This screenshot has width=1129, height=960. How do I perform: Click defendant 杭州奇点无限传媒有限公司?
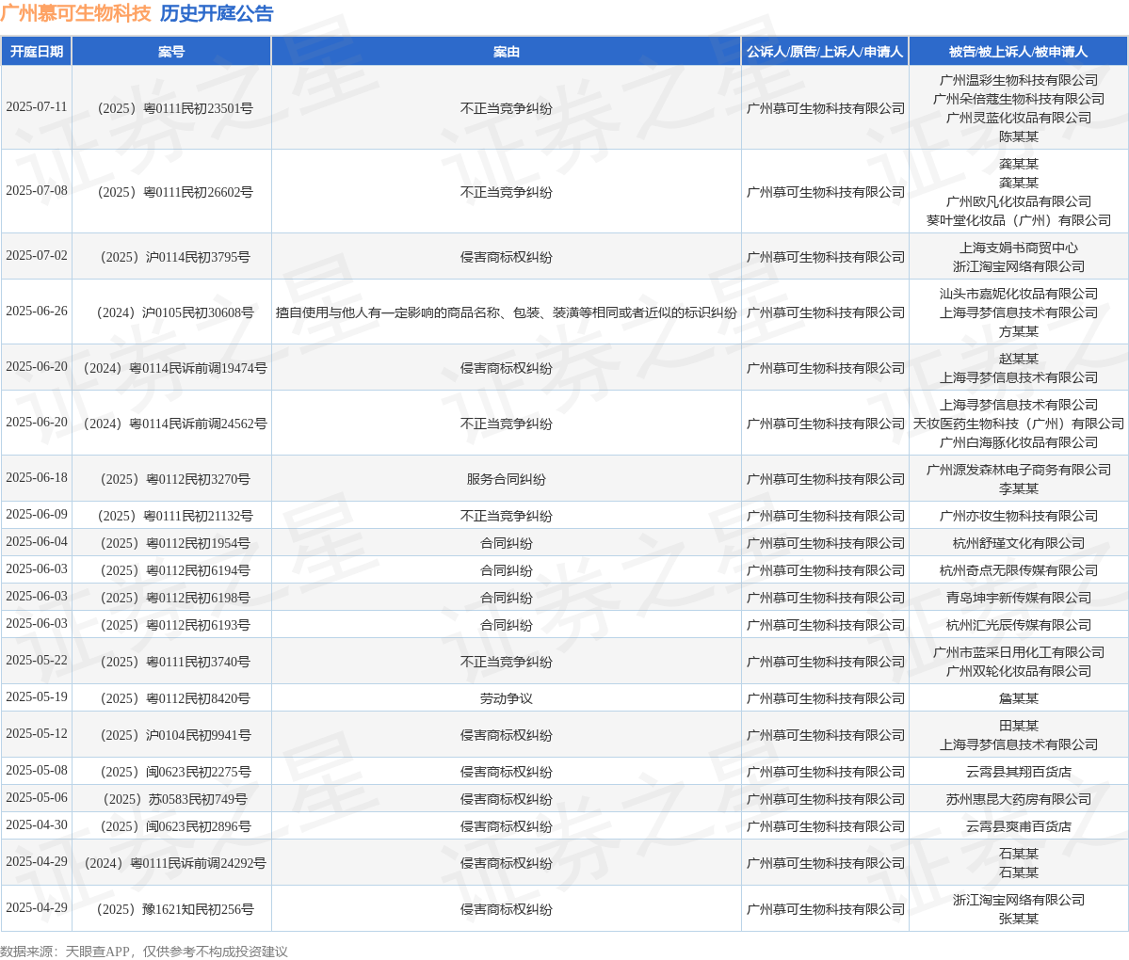pyautogui.click(x=1018, y=570)
